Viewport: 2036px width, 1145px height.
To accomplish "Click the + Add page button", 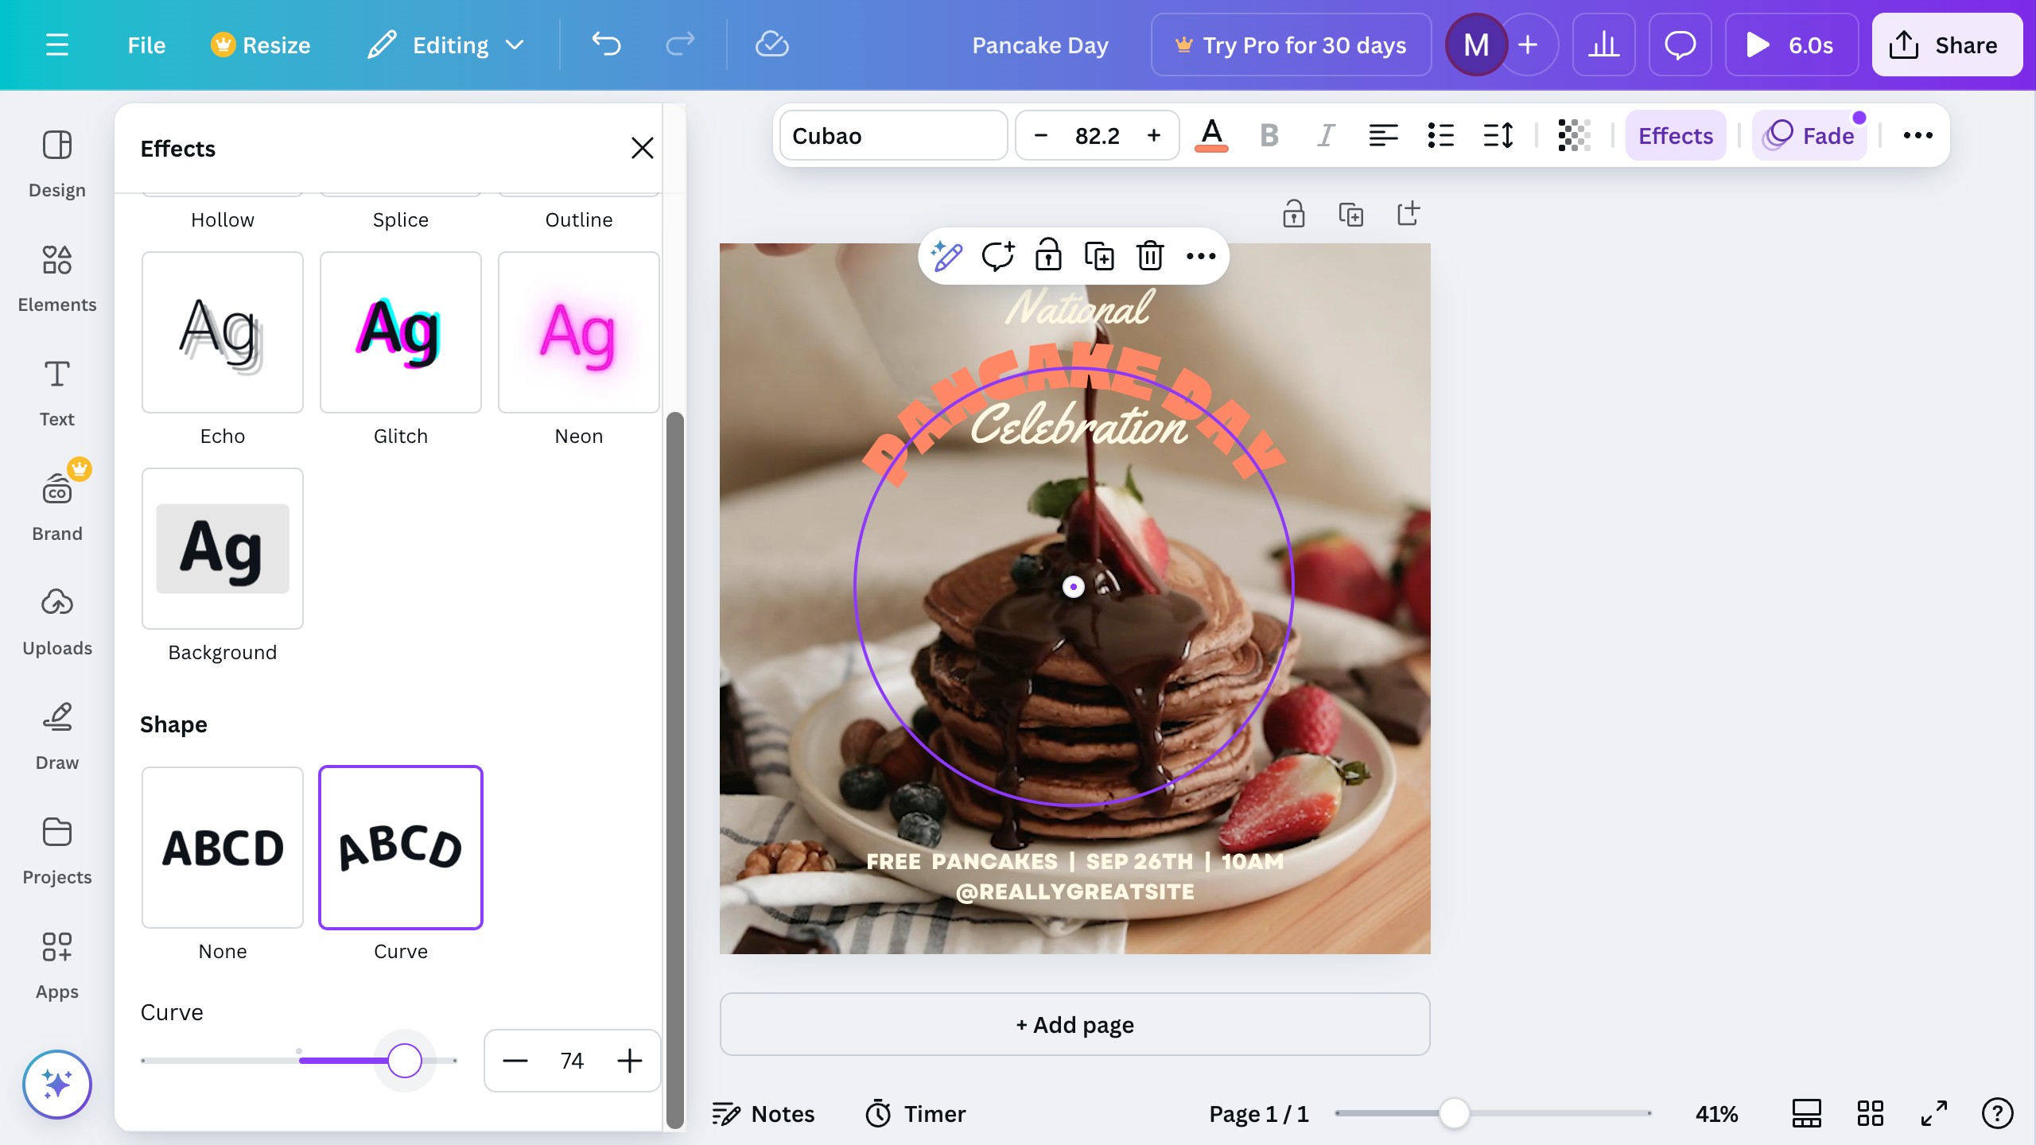I will pos(1075,1024).
